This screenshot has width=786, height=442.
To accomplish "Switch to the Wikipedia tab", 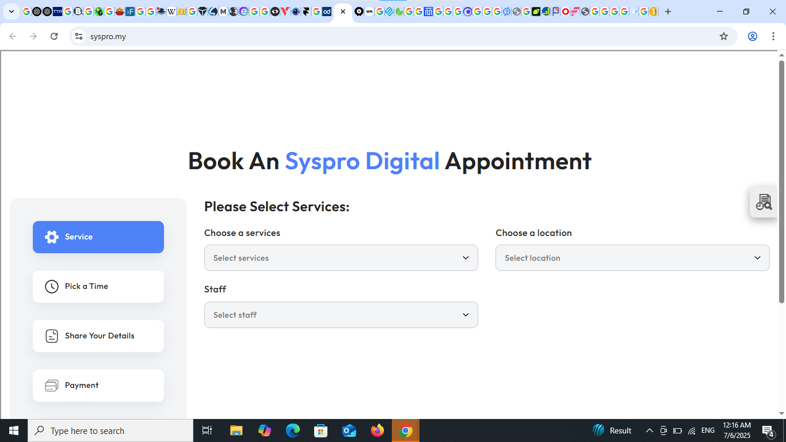I will pyautogui.click(x=171, y=12).
